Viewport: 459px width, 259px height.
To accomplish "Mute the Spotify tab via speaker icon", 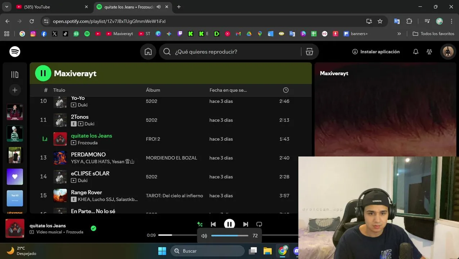I will point(158,7).
